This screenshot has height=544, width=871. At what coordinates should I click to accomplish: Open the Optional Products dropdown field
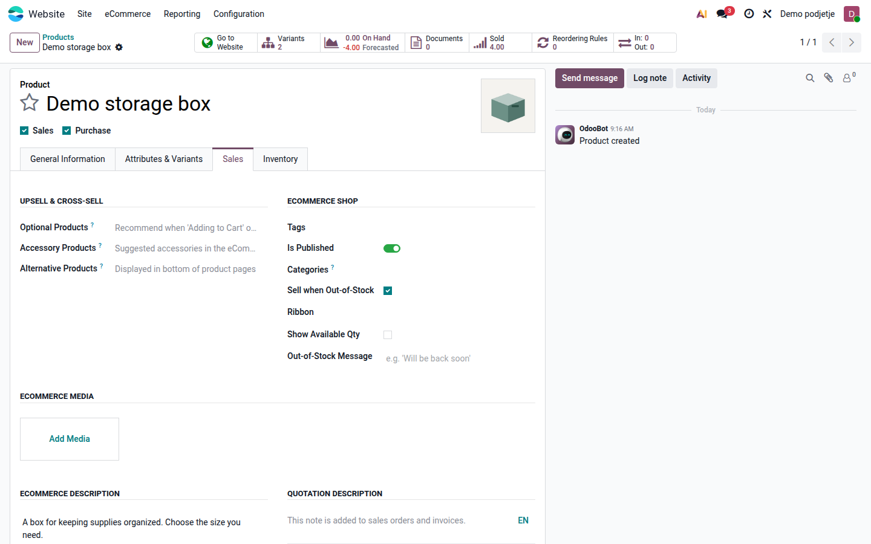pos(191,228)
